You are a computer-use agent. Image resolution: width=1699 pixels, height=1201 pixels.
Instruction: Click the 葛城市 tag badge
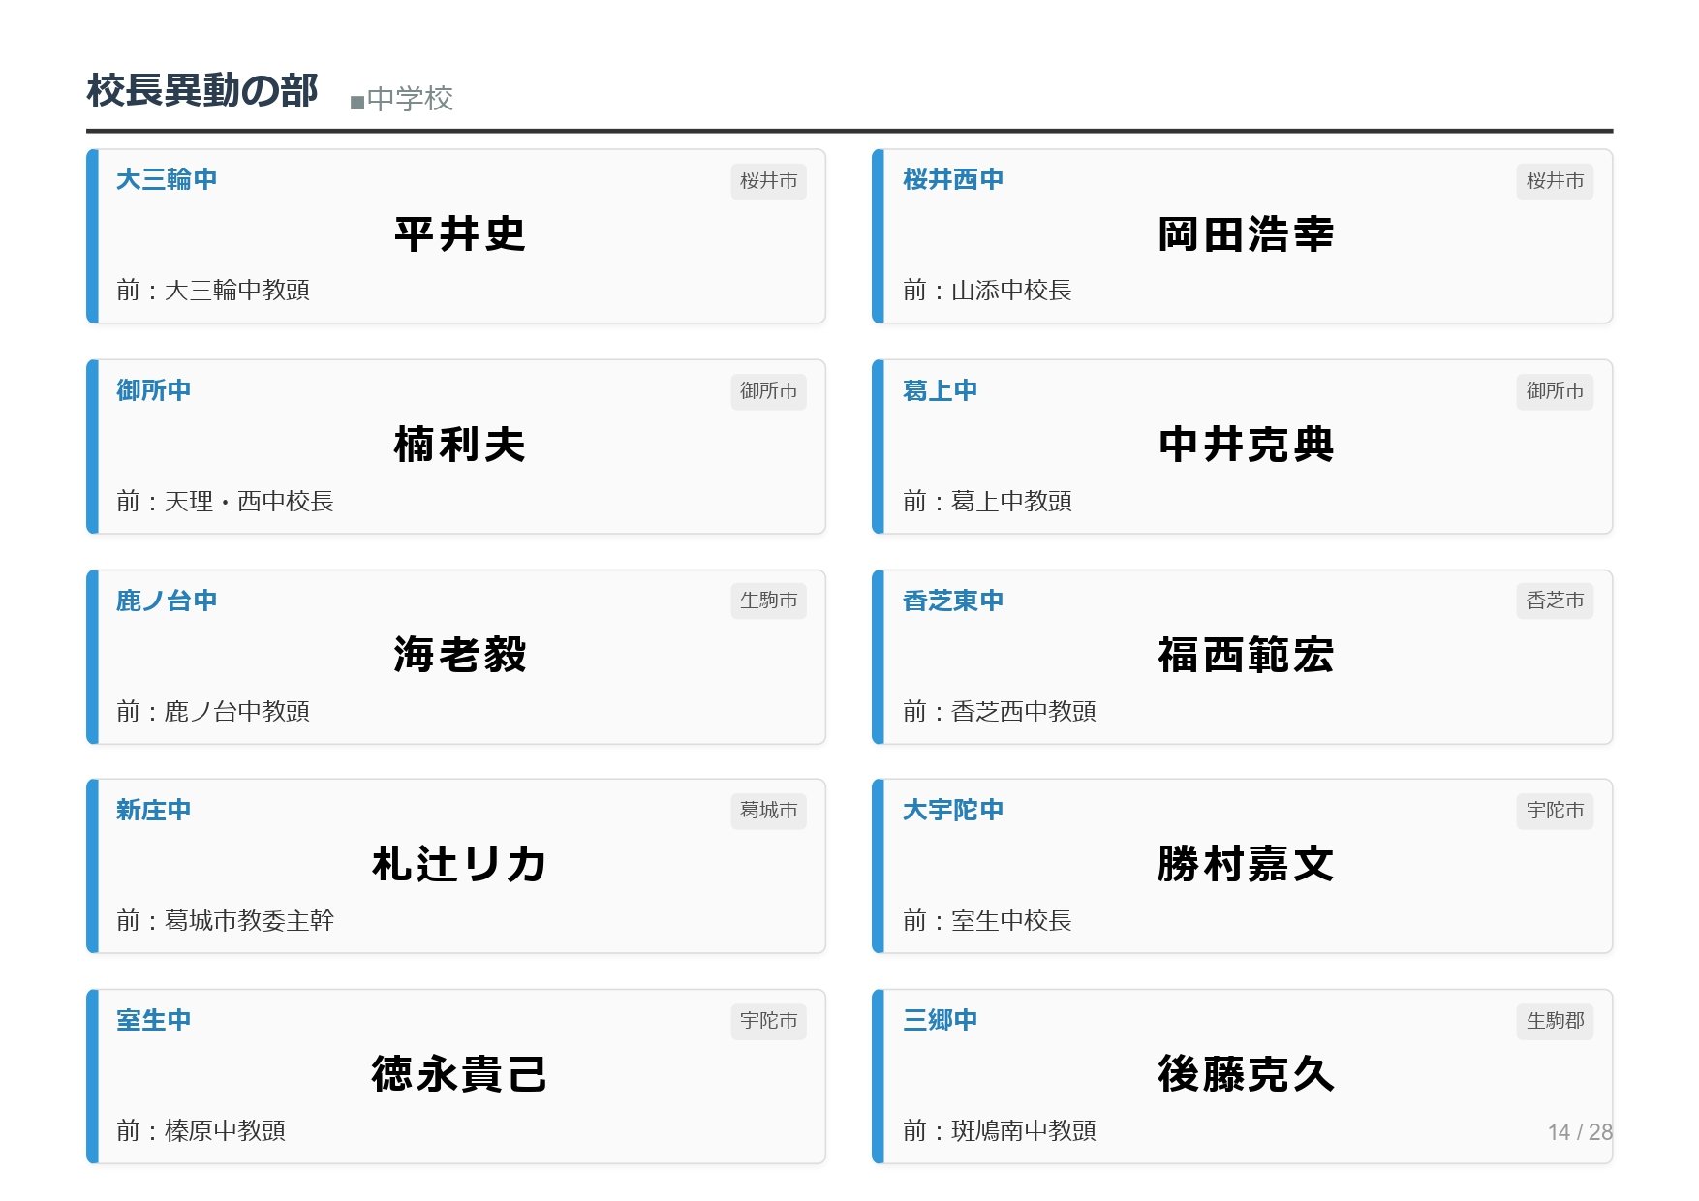click(x=768, y=811)
